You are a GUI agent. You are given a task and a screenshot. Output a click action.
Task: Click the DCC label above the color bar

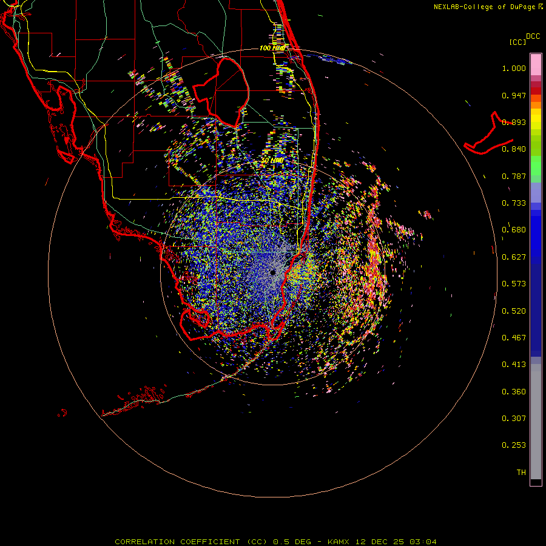click(x=533, y=36)
